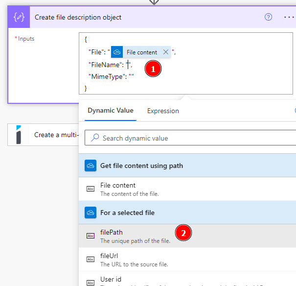Image resolution: width=296 pixels, height=286 pixels.
Task: Click OneDrive icon beside Get file content using path
Action: pyautogui.click(x=91, y=166)
